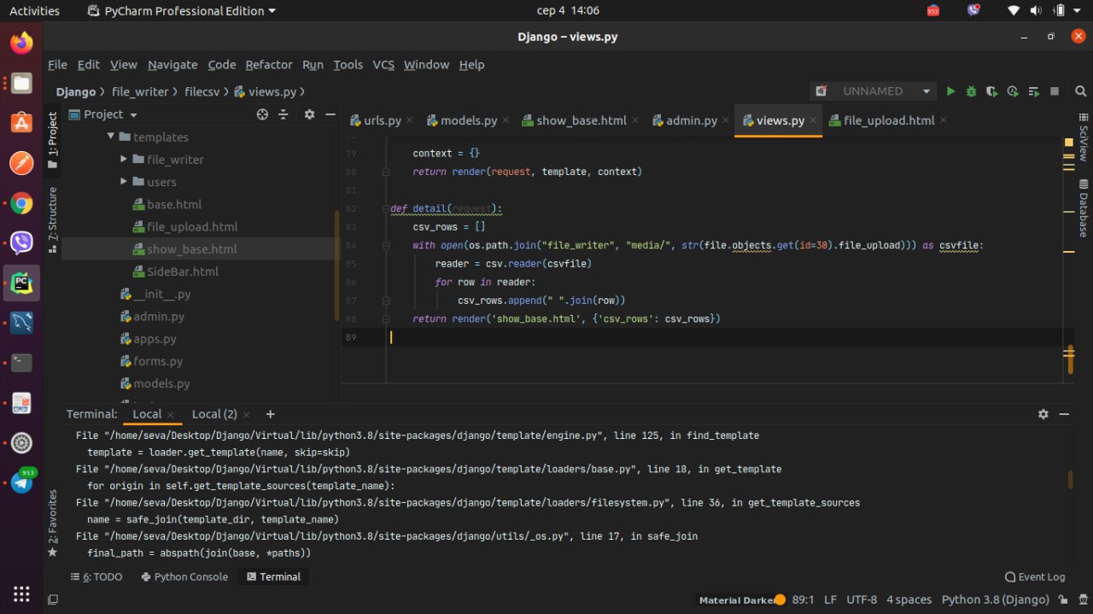Open the Refactor menu

tap(269, 65)
